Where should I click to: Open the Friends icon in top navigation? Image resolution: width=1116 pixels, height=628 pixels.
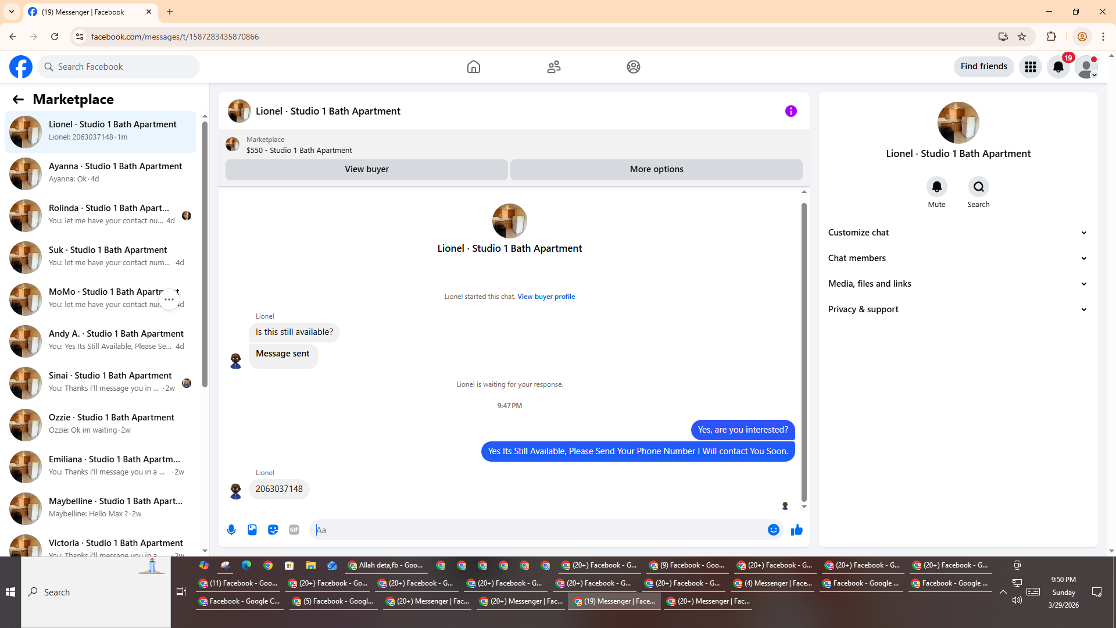pos(554,67)
